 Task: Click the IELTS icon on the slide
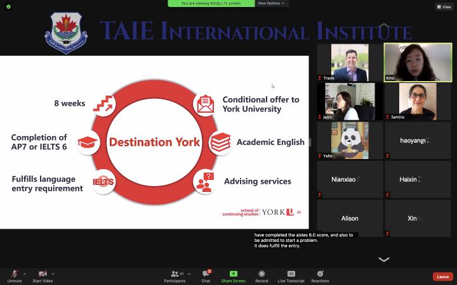point(103,182)
